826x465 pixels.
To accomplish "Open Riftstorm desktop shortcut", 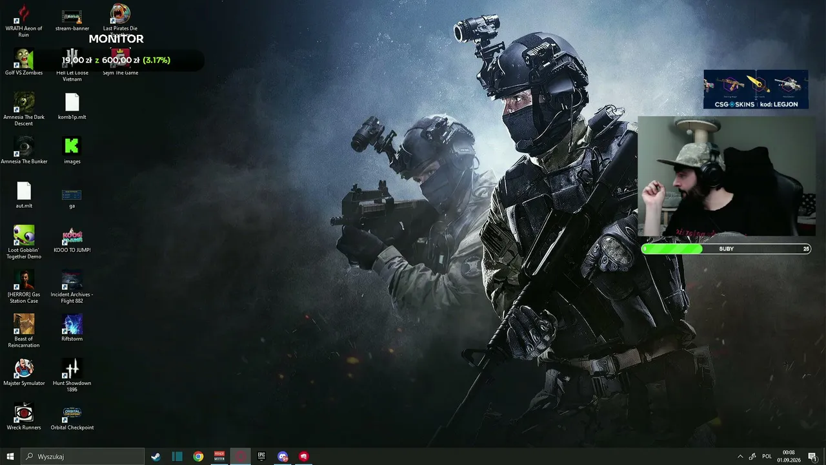I will coord(72,327).
